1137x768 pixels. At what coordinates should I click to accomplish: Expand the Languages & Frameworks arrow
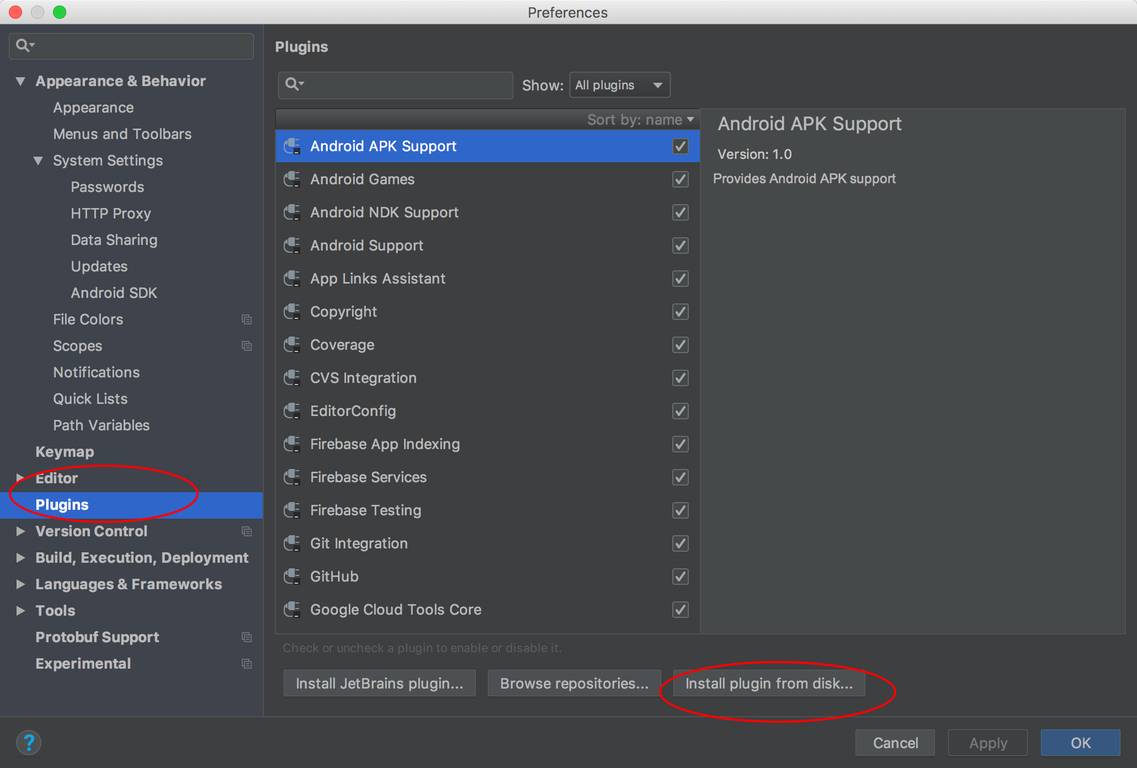click(20, 584)
